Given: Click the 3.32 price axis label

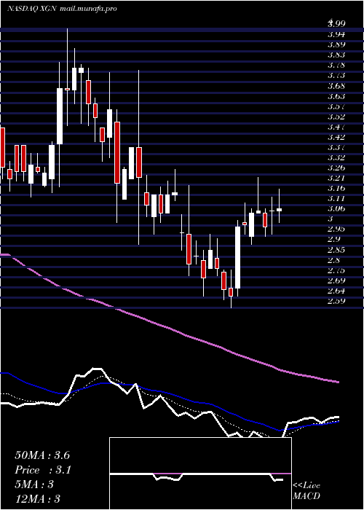Looking at the screenshot, I should coord(336,158).
